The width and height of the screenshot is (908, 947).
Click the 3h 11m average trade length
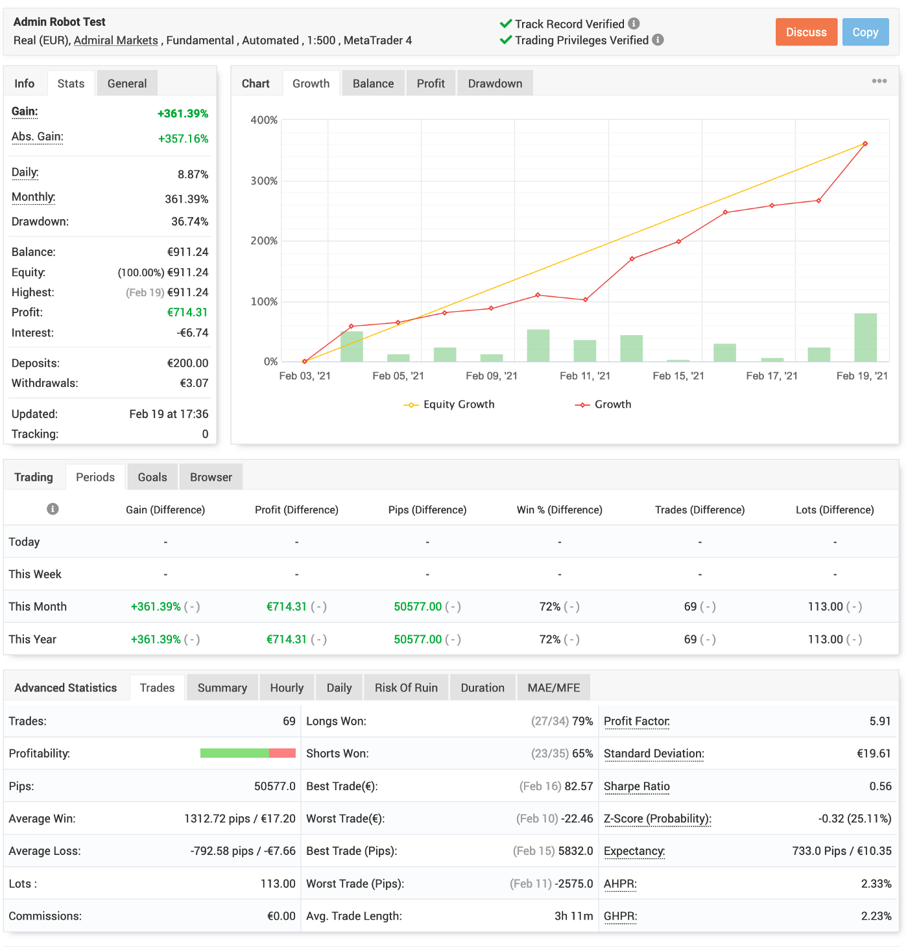pyautogui.click(x=574, y=917)
